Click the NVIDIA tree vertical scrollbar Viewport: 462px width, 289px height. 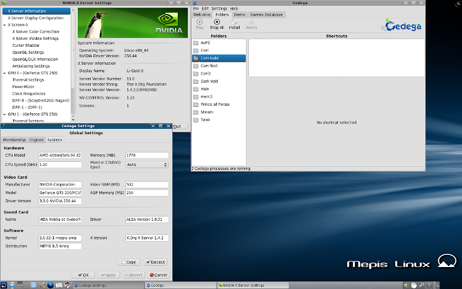point(73,58)
